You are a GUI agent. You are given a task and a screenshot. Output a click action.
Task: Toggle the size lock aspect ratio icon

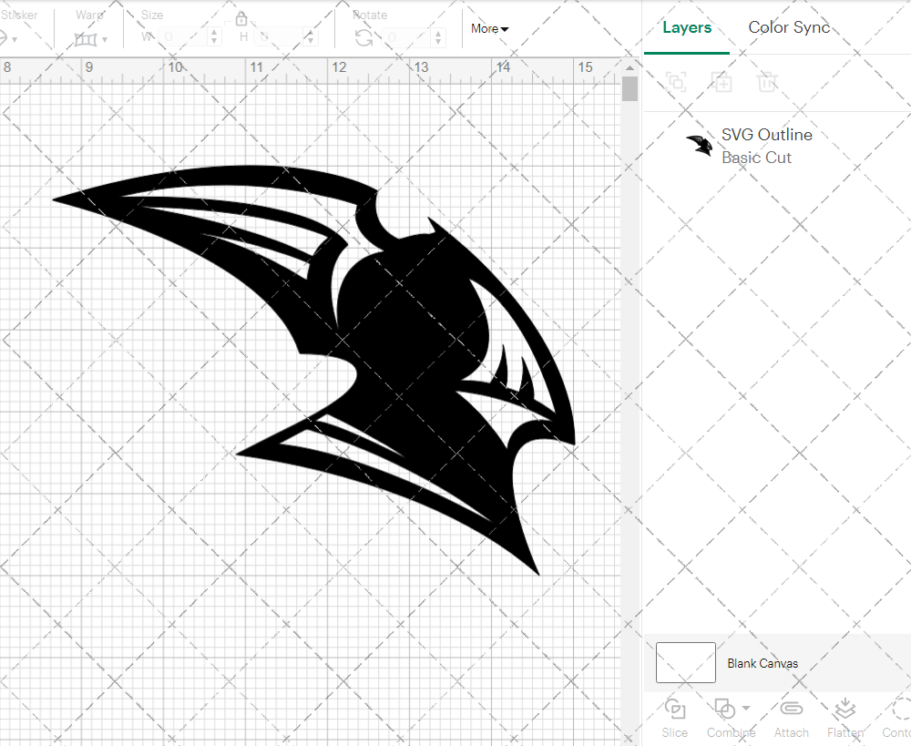(x=241, y=18)
